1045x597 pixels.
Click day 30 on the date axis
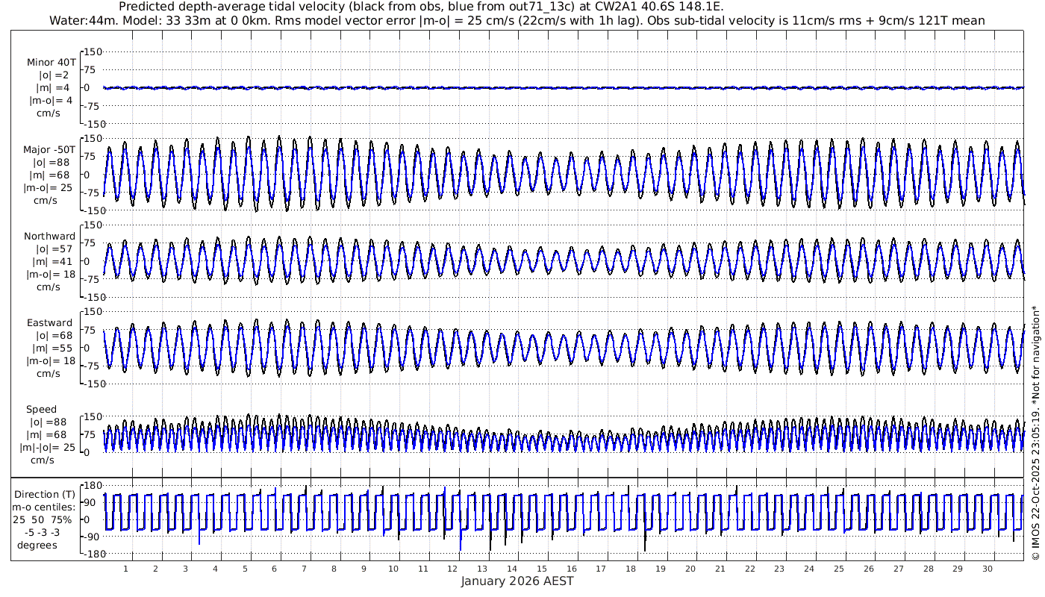click(x=988, y=569)
